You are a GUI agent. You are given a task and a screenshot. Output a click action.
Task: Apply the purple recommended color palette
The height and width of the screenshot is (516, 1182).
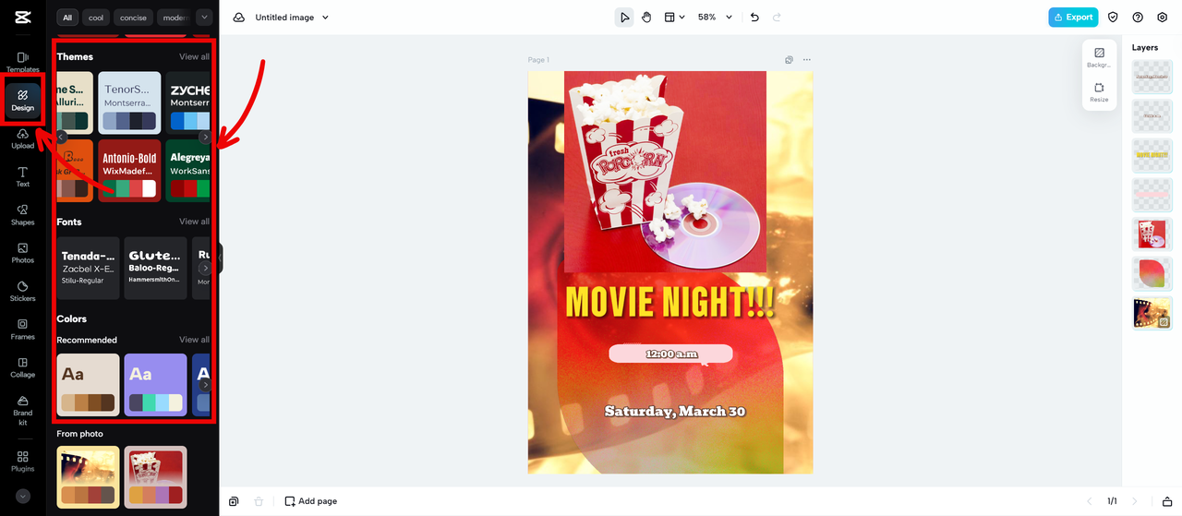pyautogui.click(x=155, y=385)
